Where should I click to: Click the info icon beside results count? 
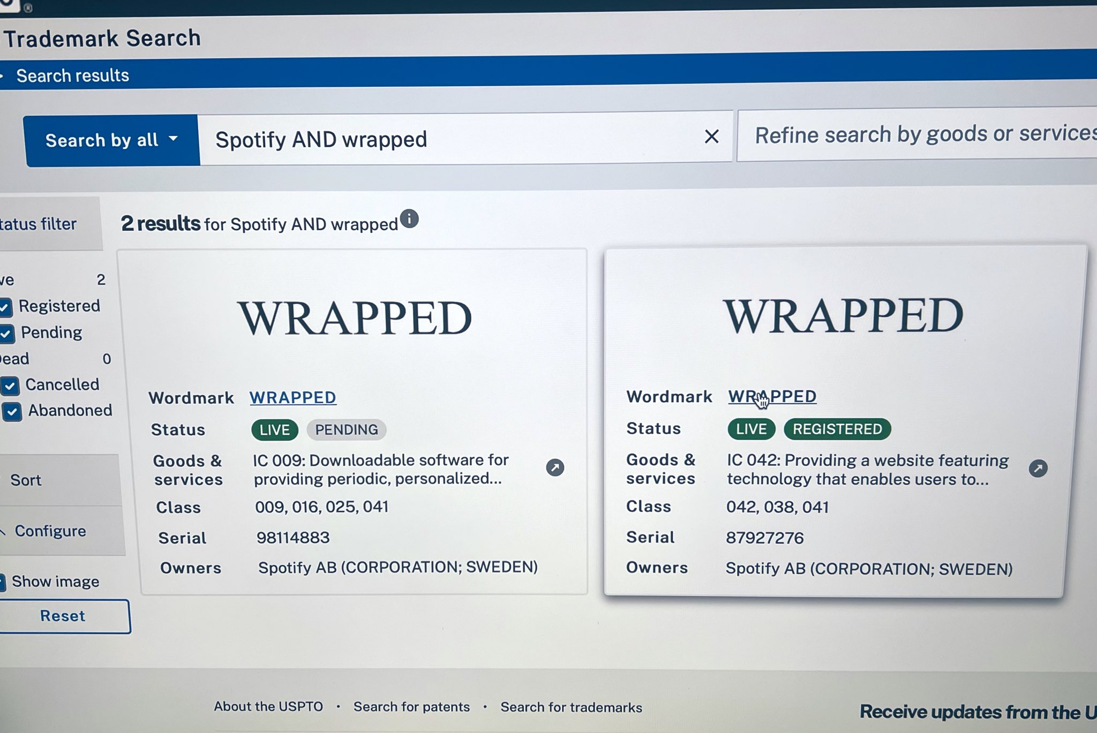click(409, 219)
